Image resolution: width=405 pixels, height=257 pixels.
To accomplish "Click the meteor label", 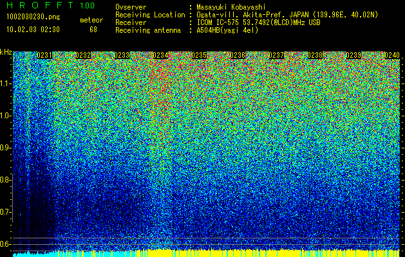I will tap(91, 20).
